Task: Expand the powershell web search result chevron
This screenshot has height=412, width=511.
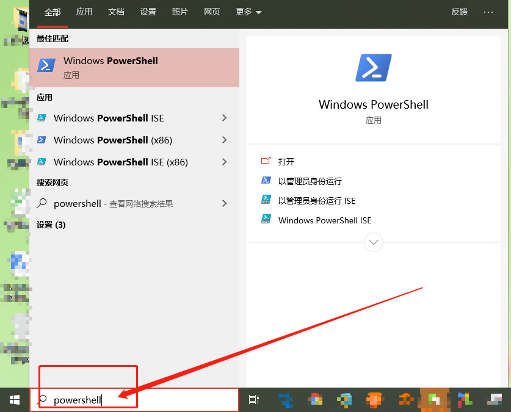Action: (224, 203)
